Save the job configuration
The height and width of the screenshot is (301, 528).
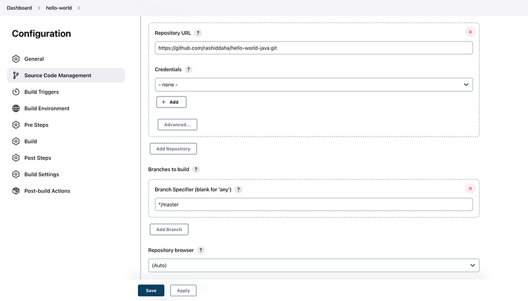[151, 290]
